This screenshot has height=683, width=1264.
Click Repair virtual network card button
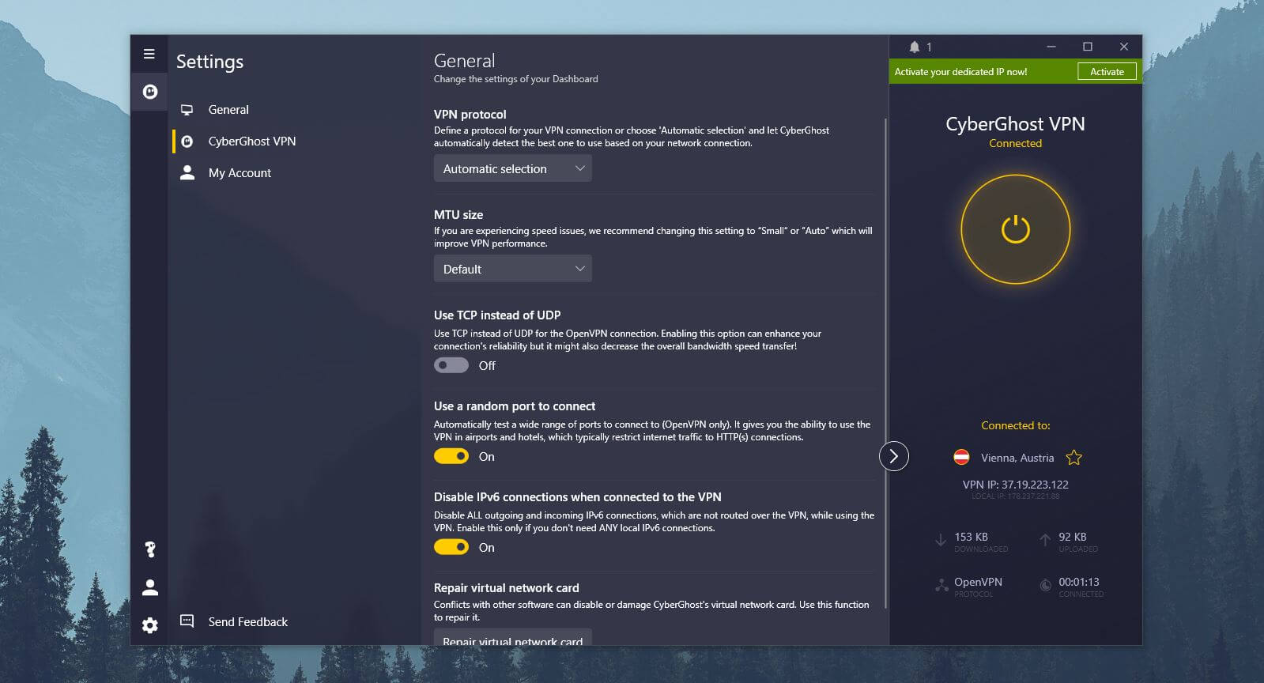click(513, 638)
